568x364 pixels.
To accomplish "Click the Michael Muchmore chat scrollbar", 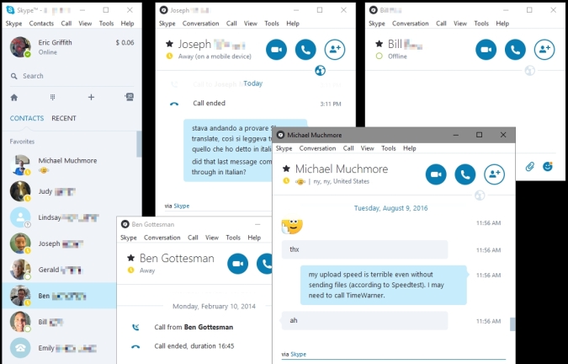I will [512, 324].
